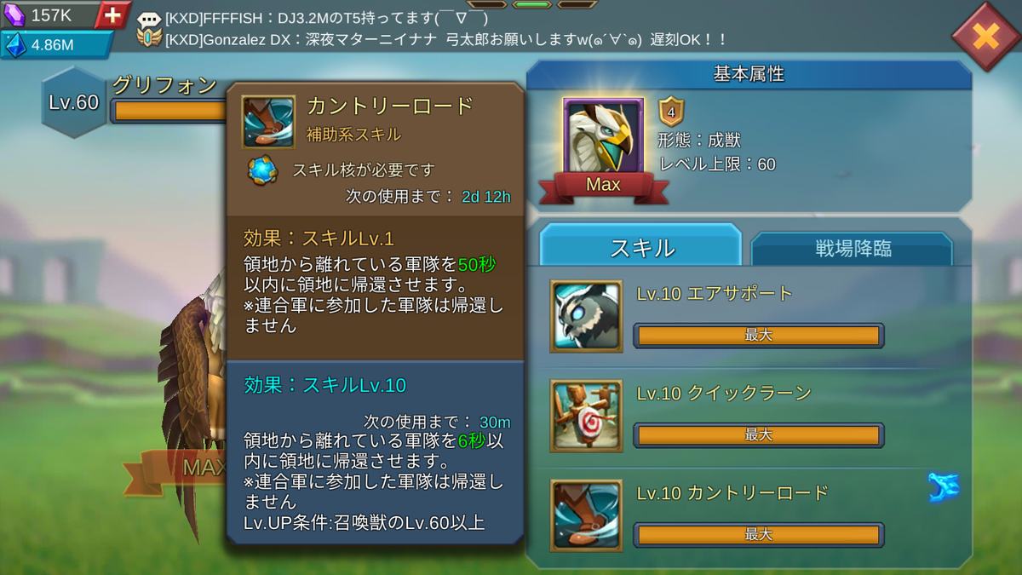This screenshot has height=575, width=1022.
Task: Tap the Lv.60 hexagon level badge
Action: click(x=75, y=103)
